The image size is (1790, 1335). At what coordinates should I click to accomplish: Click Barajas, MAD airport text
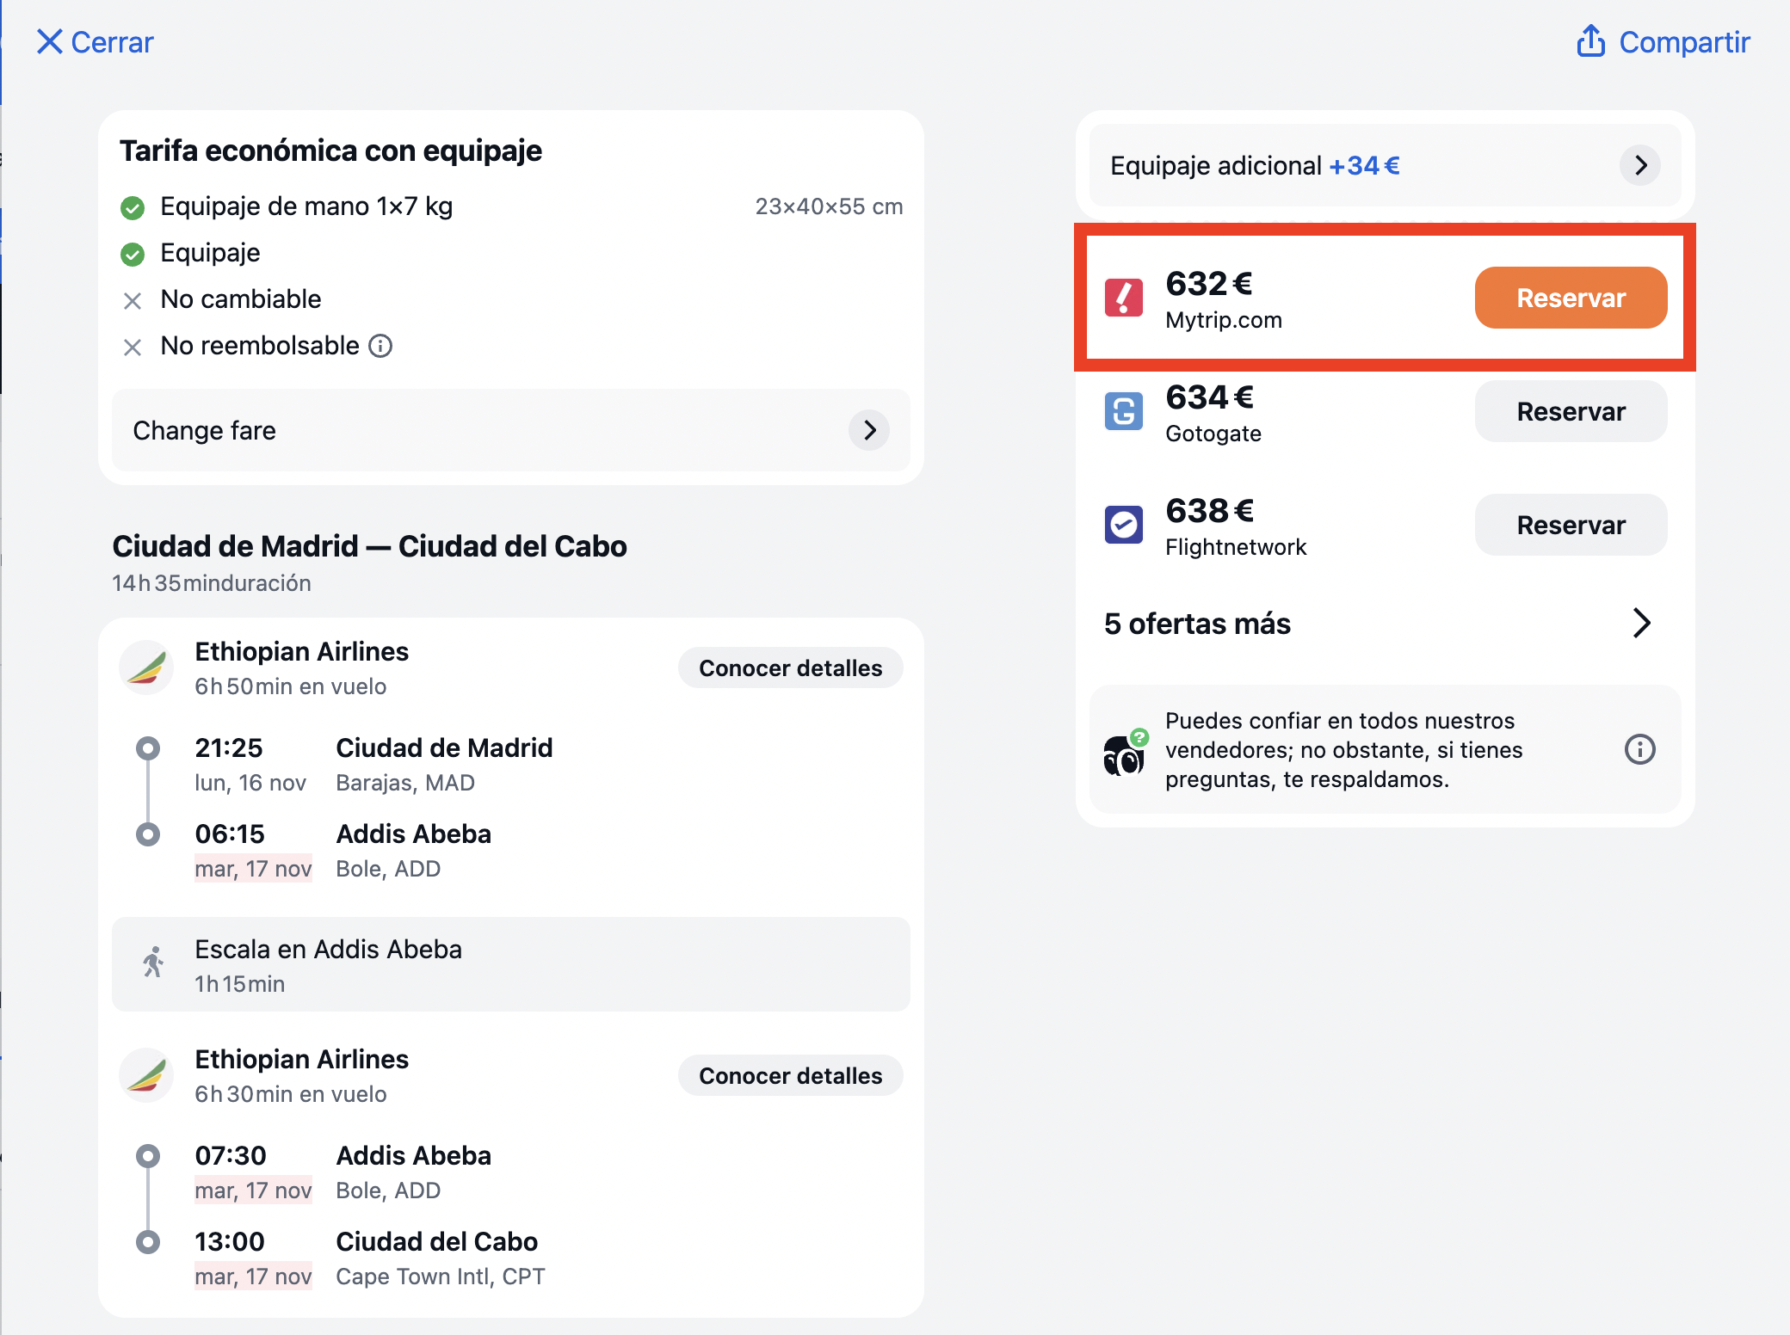point(405,783)
